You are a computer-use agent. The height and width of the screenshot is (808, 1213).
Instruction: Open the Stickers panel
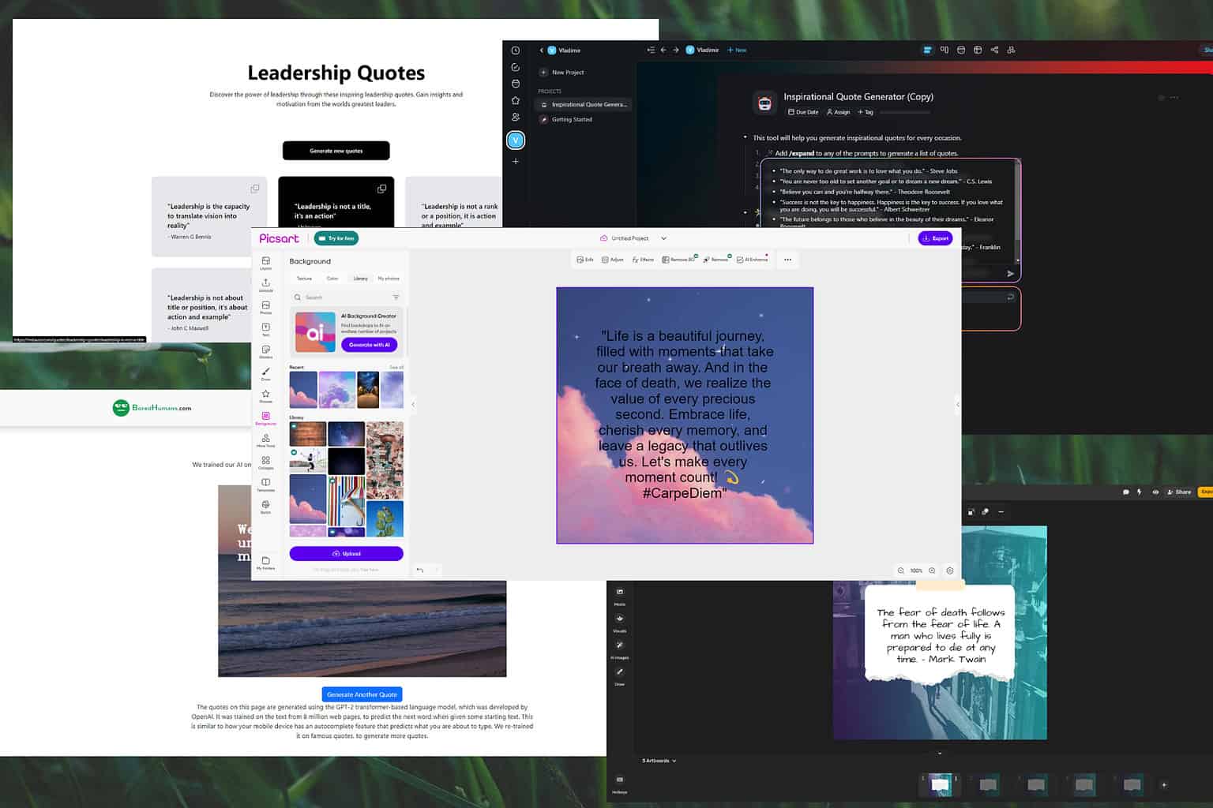(266, 351)
